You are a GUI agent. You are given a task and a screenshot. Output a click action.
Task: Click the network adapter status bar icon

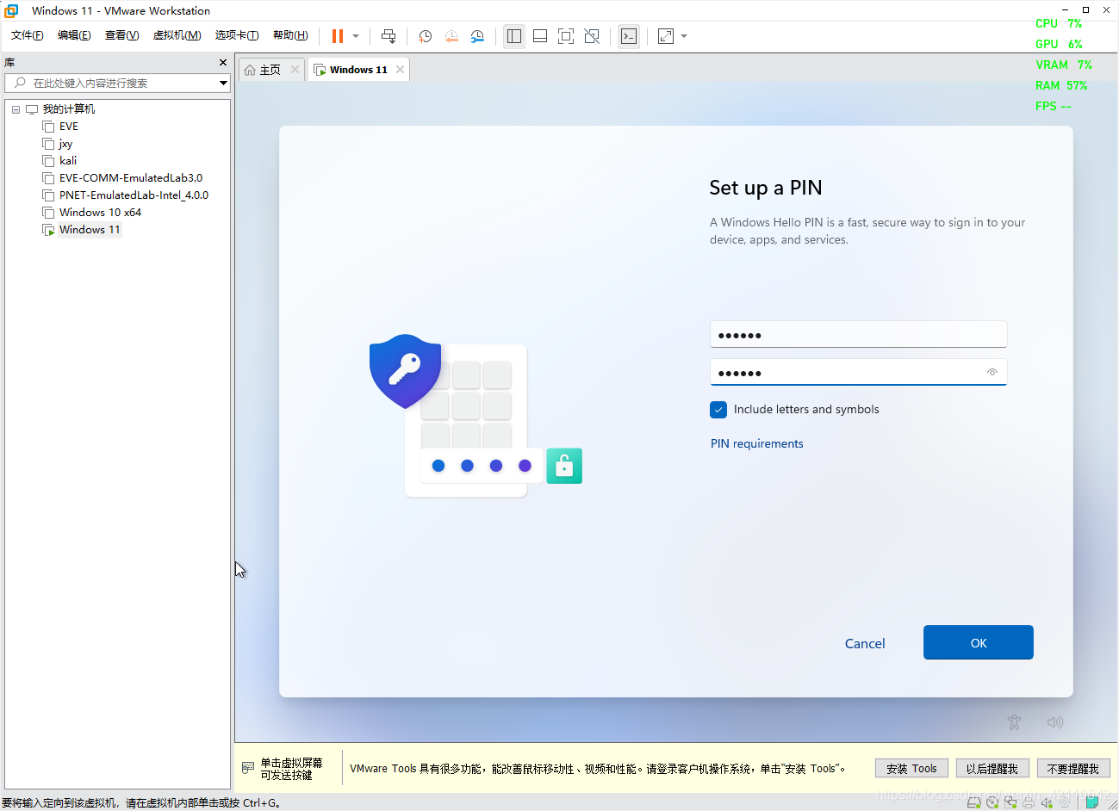coord(1010,802)
